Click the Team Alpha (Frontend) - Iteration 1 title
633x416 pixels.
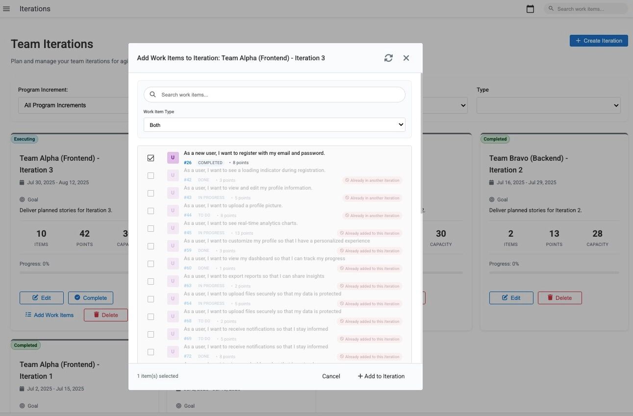59,370
